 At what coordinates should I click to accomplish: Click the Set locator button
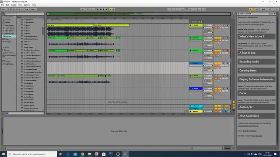coord(193,22)
